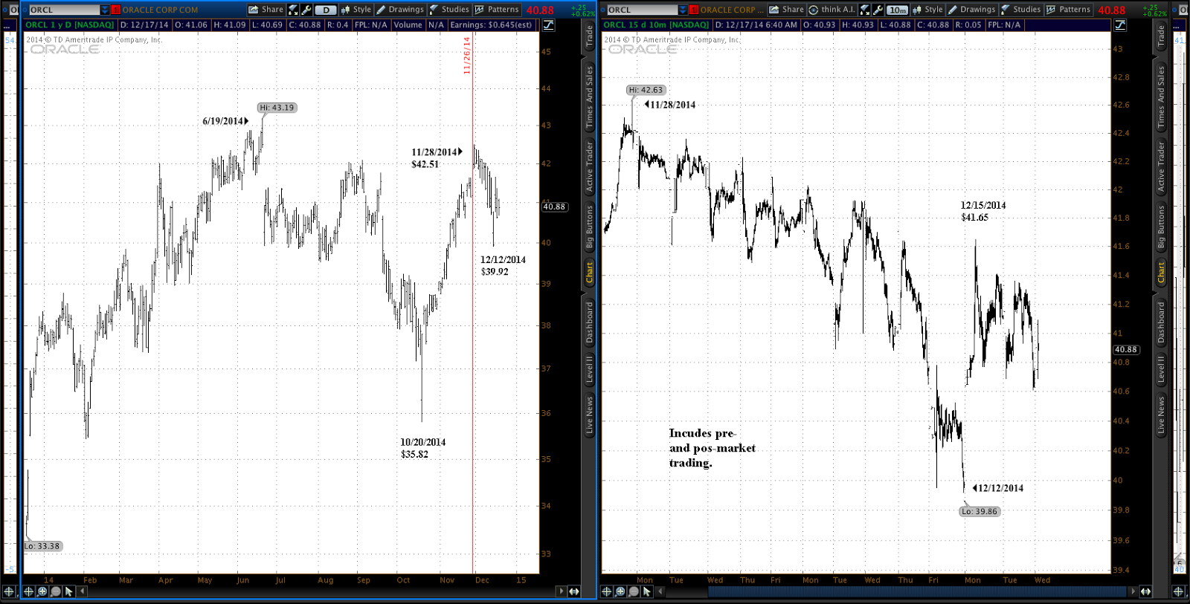Select pointer cursor tool below right chart

pyautogui.click(x=647, y=591)
